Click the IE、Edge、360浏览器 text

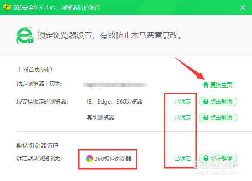point(115,102)
